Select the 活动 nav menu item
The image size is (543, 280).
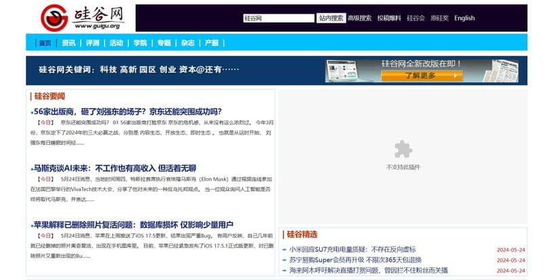pos(116,43)
